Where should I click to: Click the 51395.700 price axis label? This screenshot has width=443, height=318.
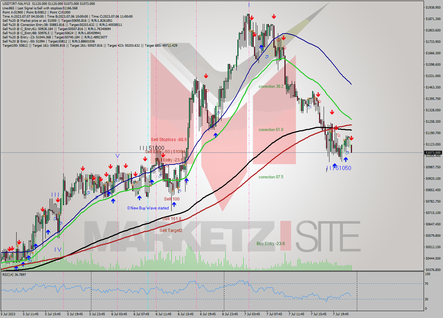pos(433,99)
